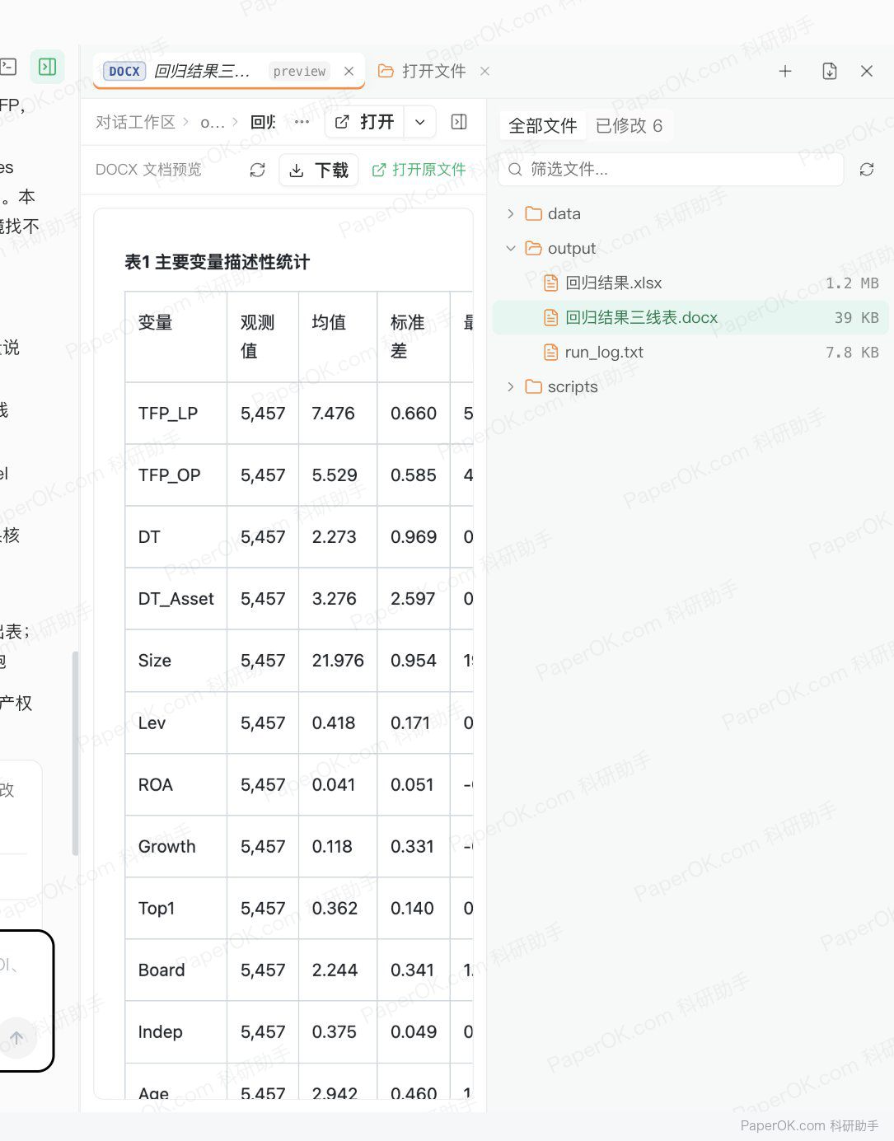Click the TFP_OP variable cell
Screen dimensions: 894x1141
(x=176, y=475)
